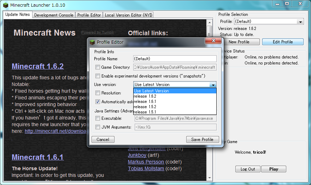The width and height of the screenshot is (311, 185).
Task: Enable experimental development versions checkbox
Action: tap(98, 76)
